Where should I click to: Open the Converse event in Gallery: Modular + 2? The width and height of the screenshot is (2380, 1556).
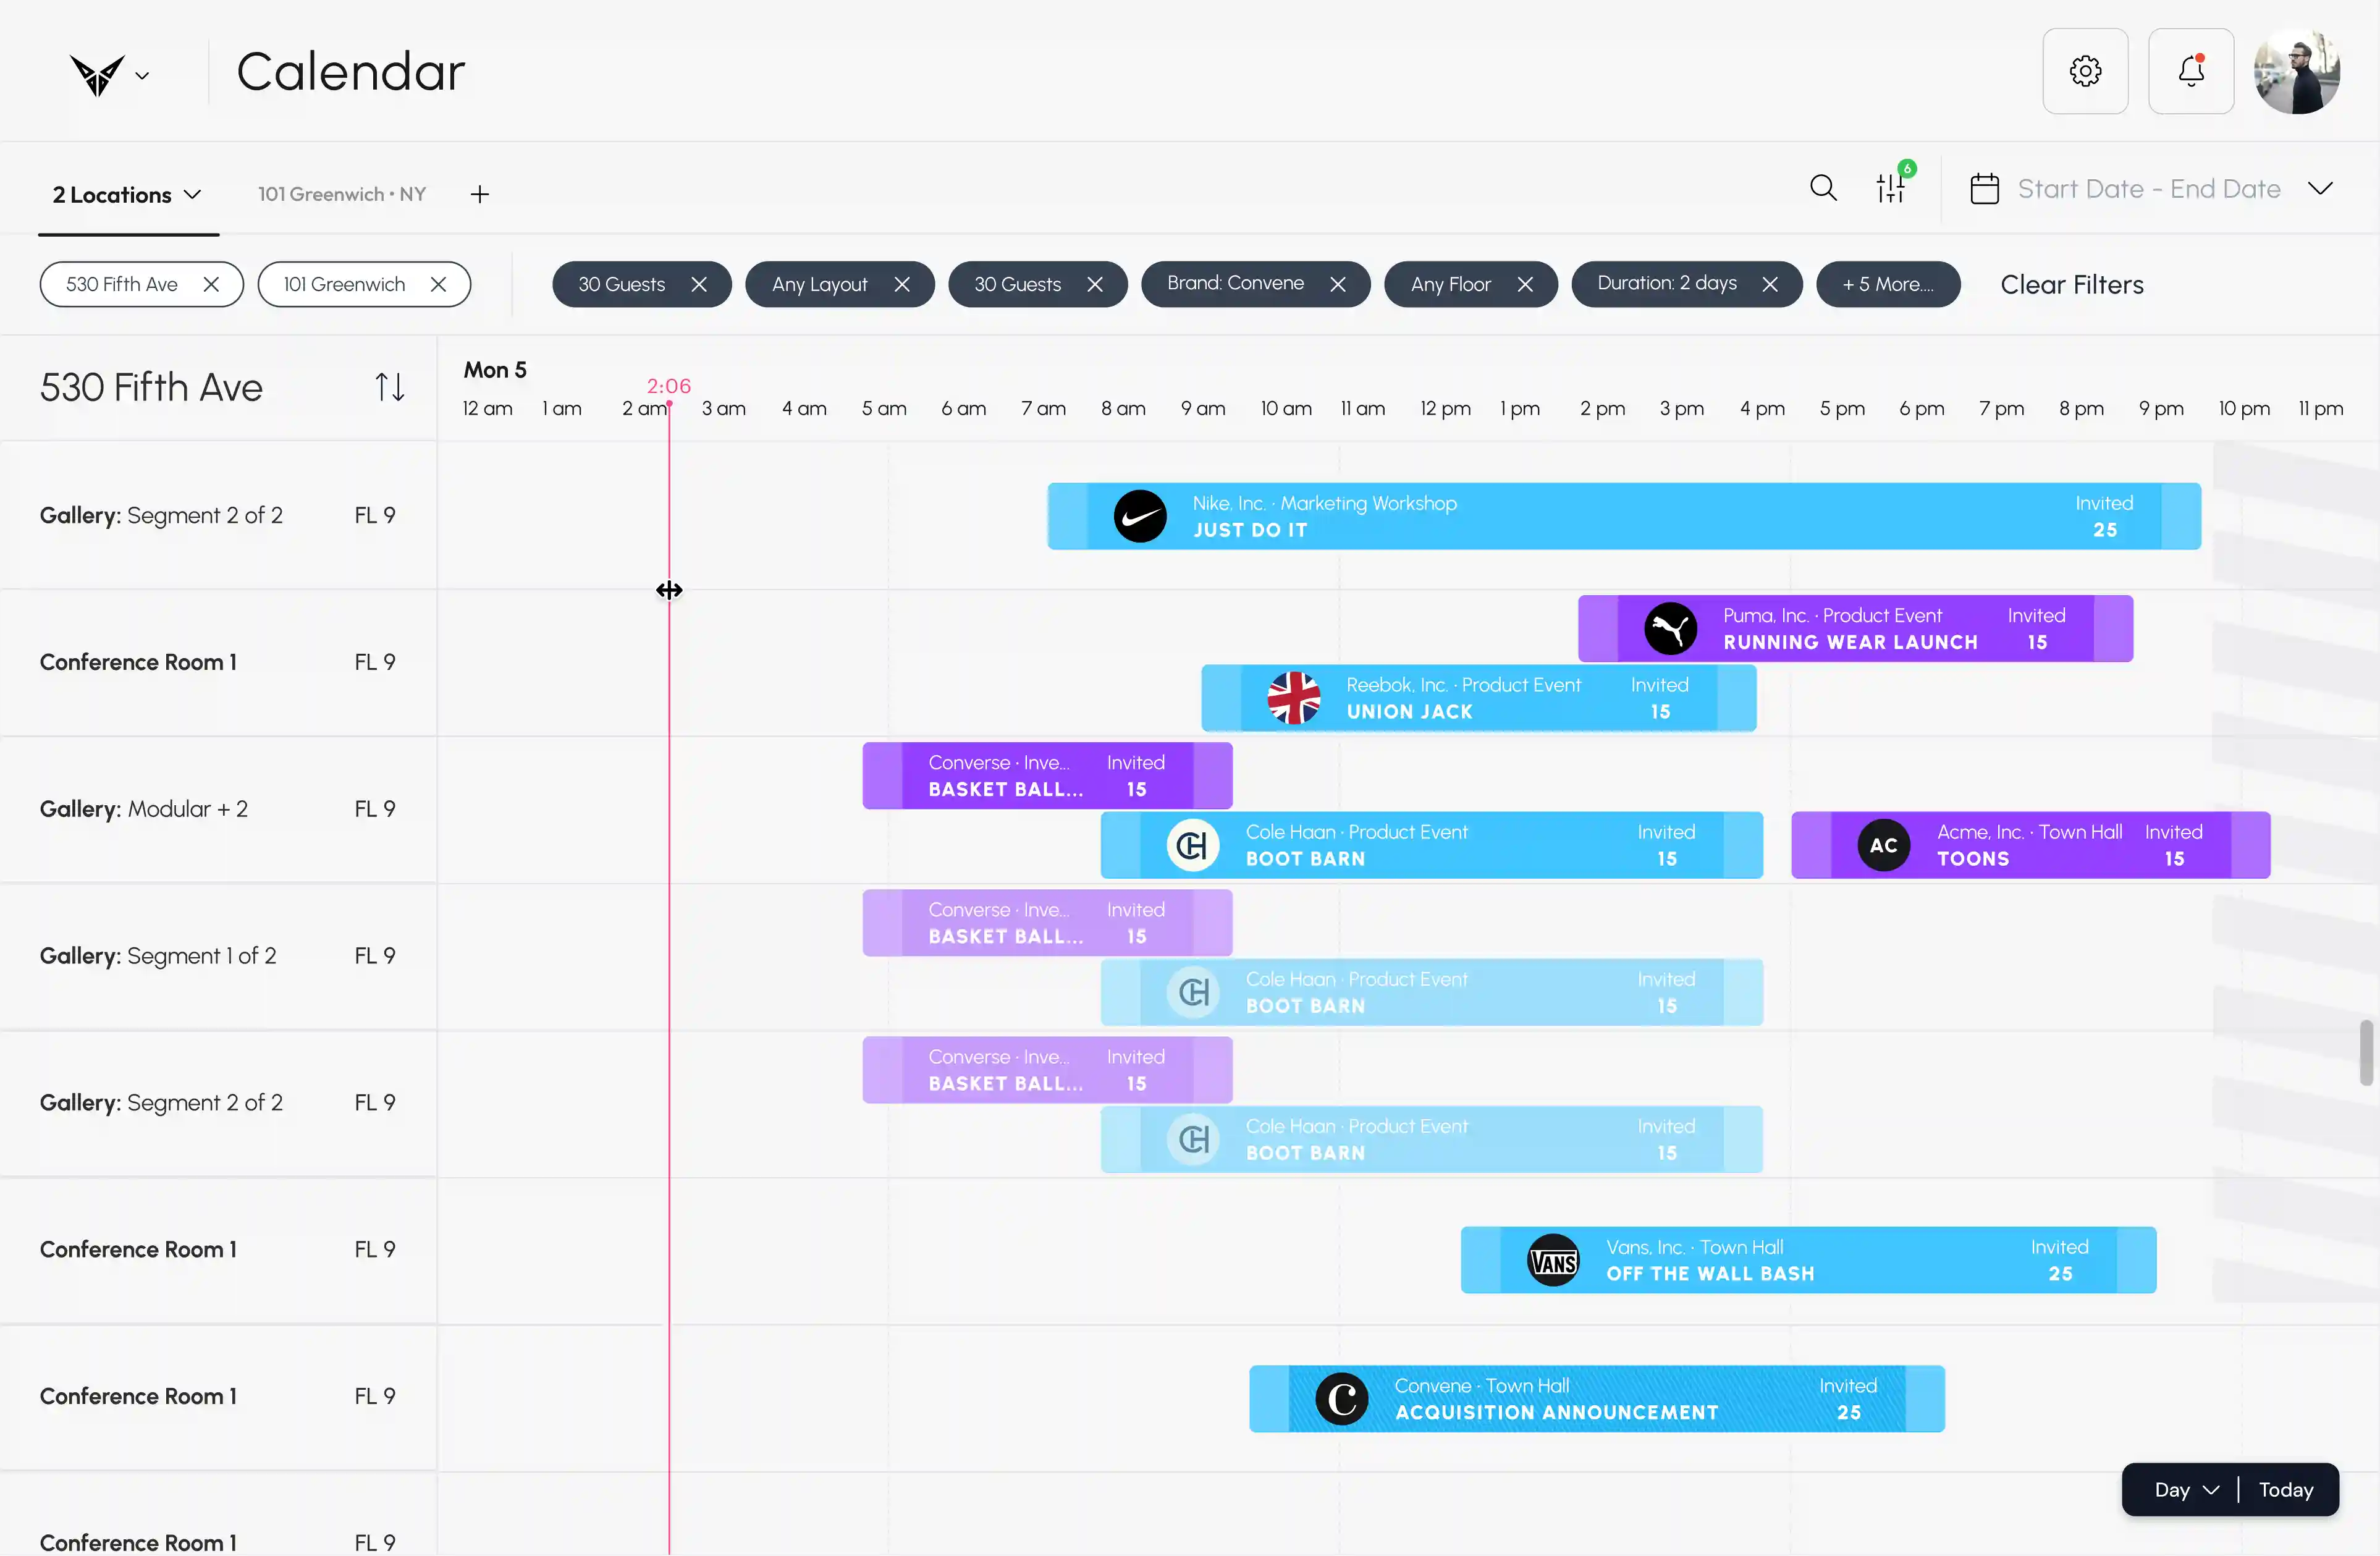1047,776
